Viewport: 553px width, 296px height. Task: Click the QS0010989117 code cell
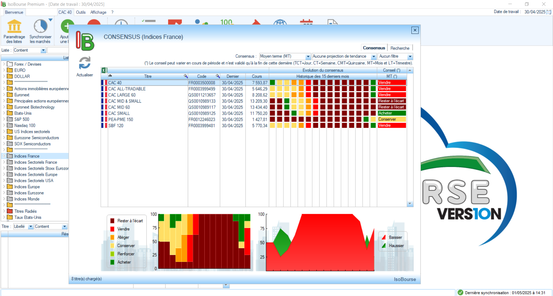202,107
